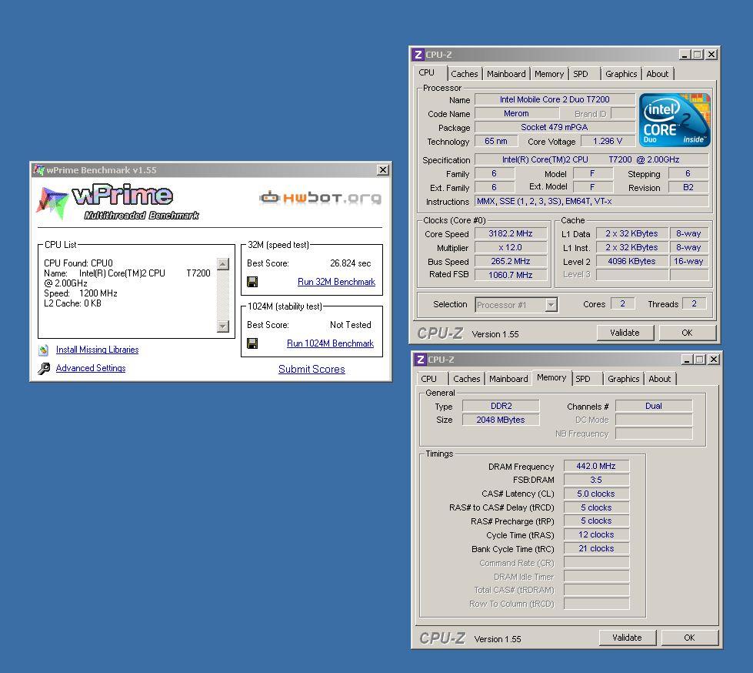
Task: Click the Bank Cycle Time value 21 clocks
Action: click(x=596, y=548)
